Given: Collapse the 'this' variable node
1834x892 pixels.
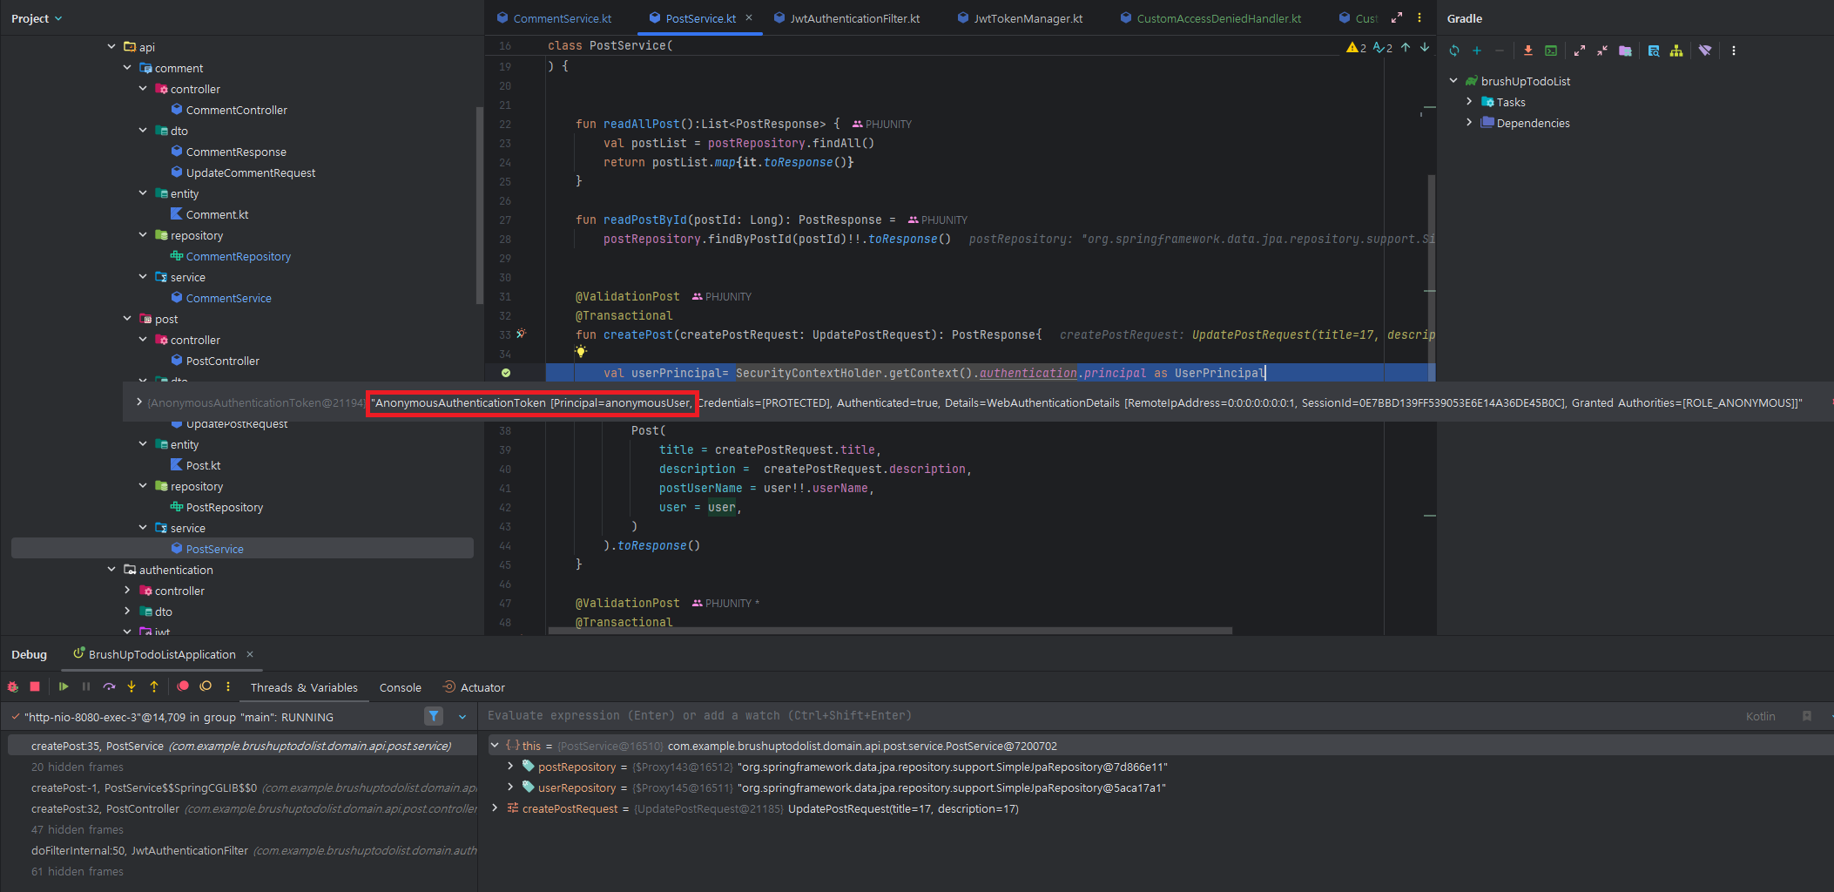Looking at the screenshot, I should pos(495,746).
